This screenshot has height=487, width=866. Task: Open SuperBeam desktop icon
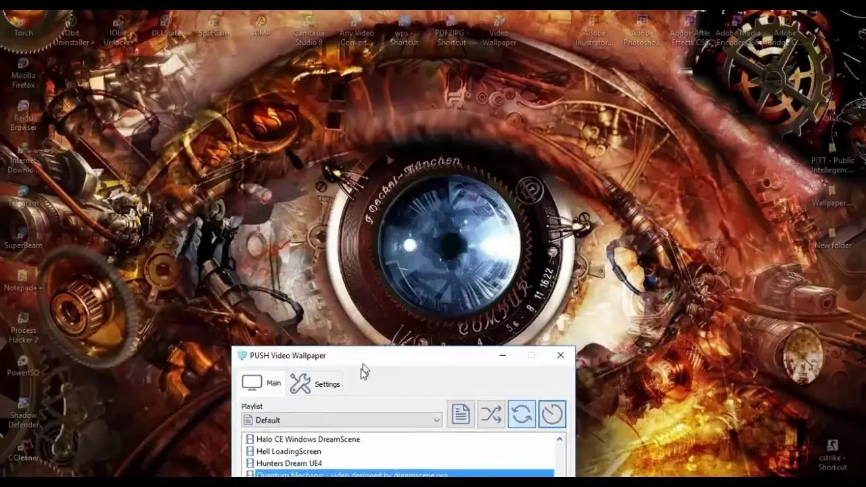(x=23, y=238)
